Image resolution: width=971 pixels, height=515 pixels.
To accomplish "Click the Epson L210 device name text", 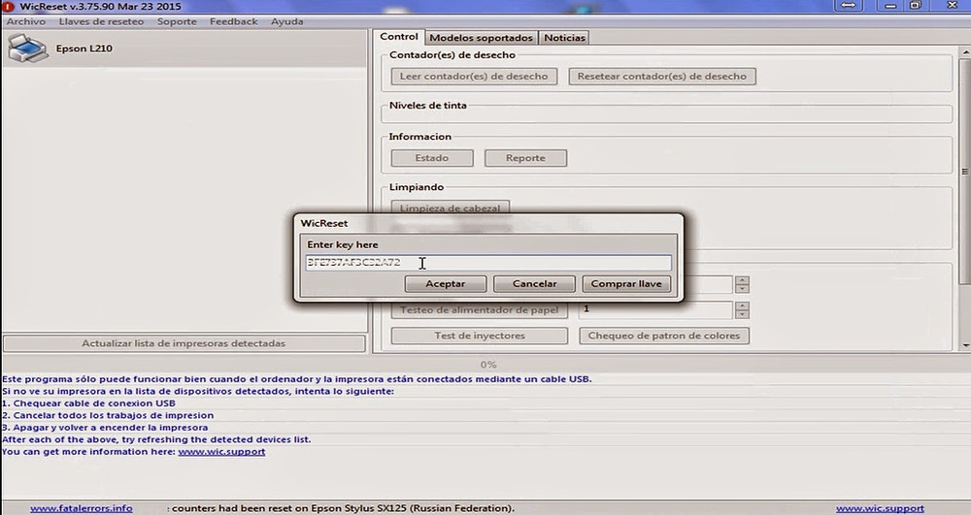I will [84, 48].
